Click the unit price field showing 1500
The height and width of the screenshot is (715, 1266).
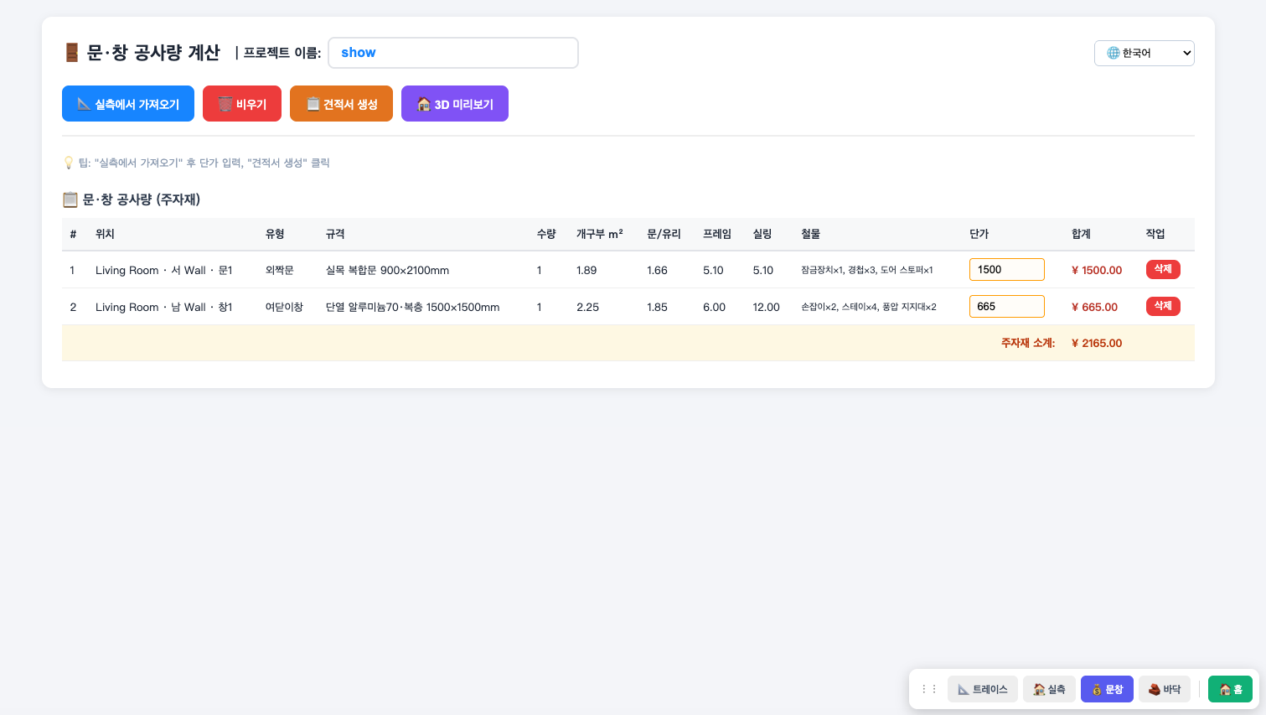[1007, 270]
